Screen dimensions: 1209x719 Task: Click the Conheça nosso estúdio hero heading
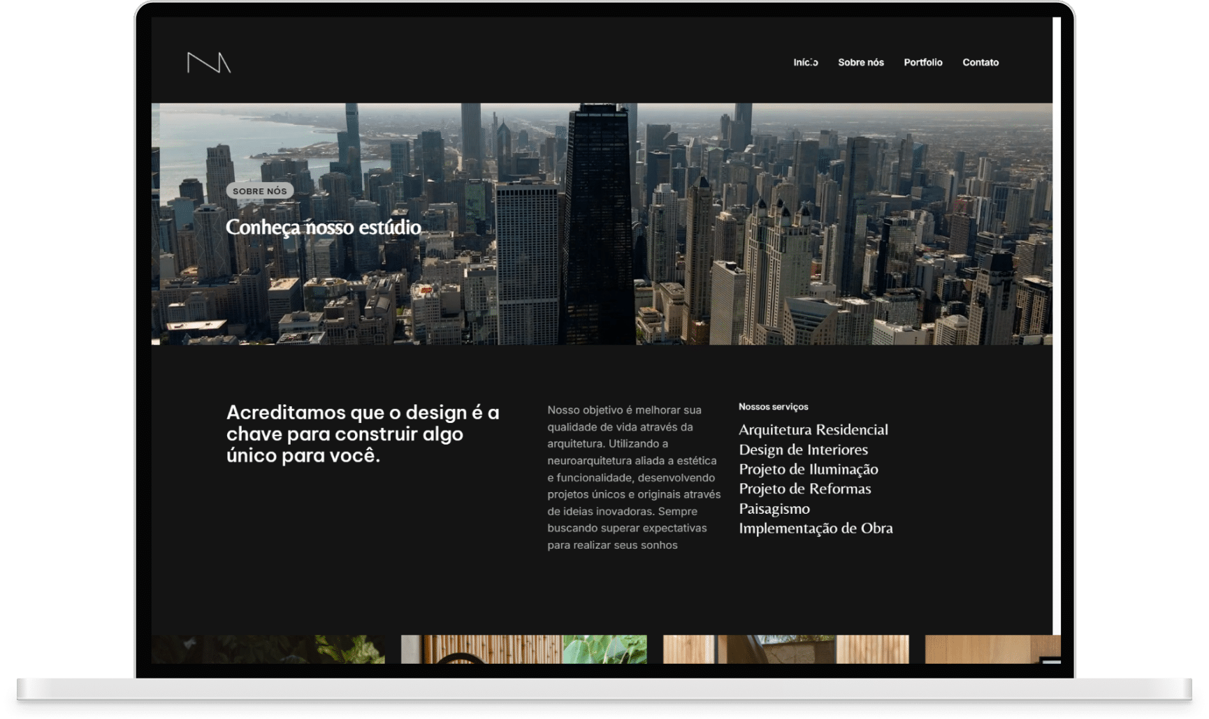[x=323, y=228]
